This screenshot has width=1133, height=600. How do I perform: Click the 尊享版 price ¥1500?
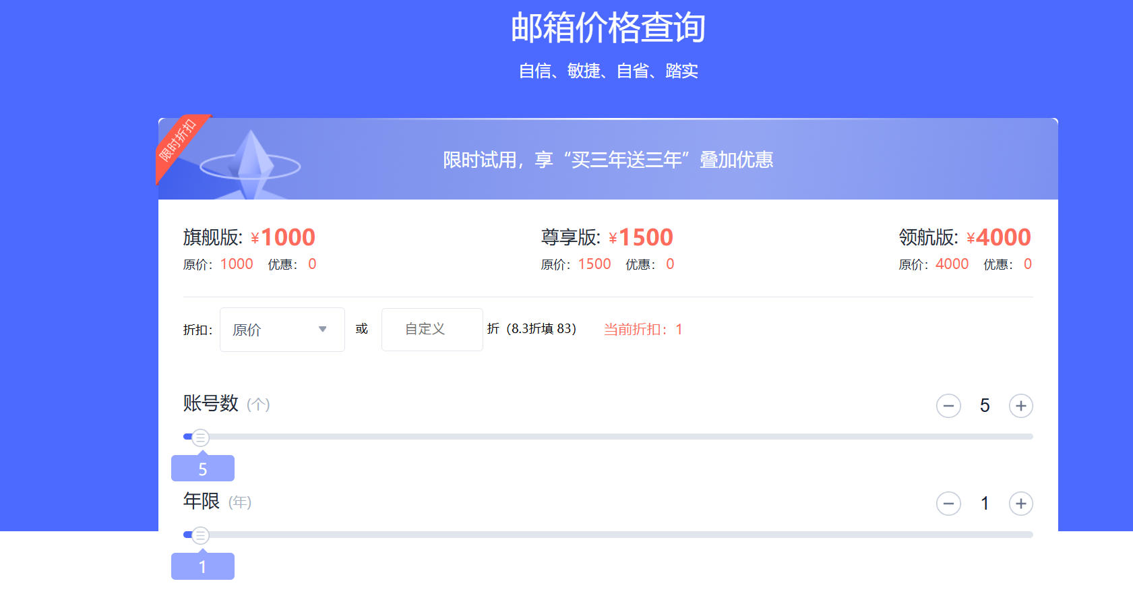coord(641,237)
